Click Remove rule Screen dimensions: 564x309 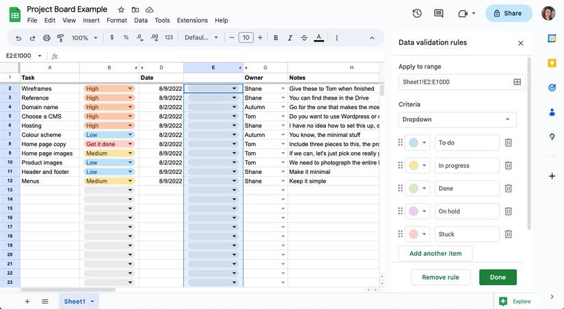pyautogui.click(x=440, y=277)
